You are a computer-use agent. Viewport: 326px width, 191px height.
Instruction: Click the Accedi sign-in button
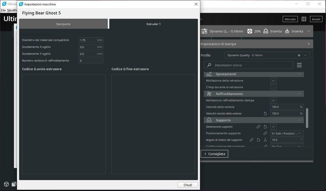tap(316, 19)
